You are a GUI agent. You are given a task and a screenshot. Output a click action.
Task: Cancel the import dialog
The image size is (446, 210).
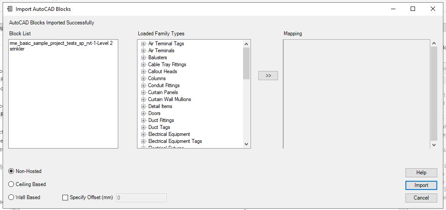coord(421,198)
